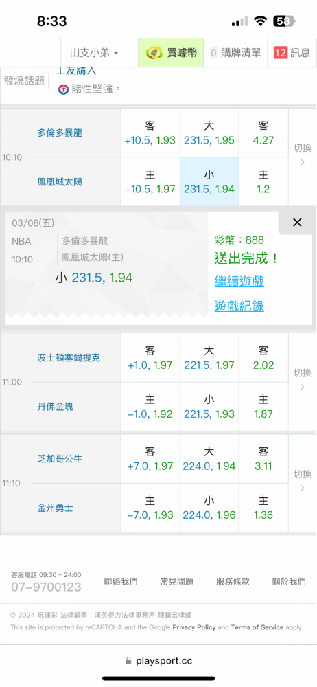Image resolution: width=317 pixels, height=687 pixels.
Task: Open 服務條款 terms link
Action: click(233, 581)
